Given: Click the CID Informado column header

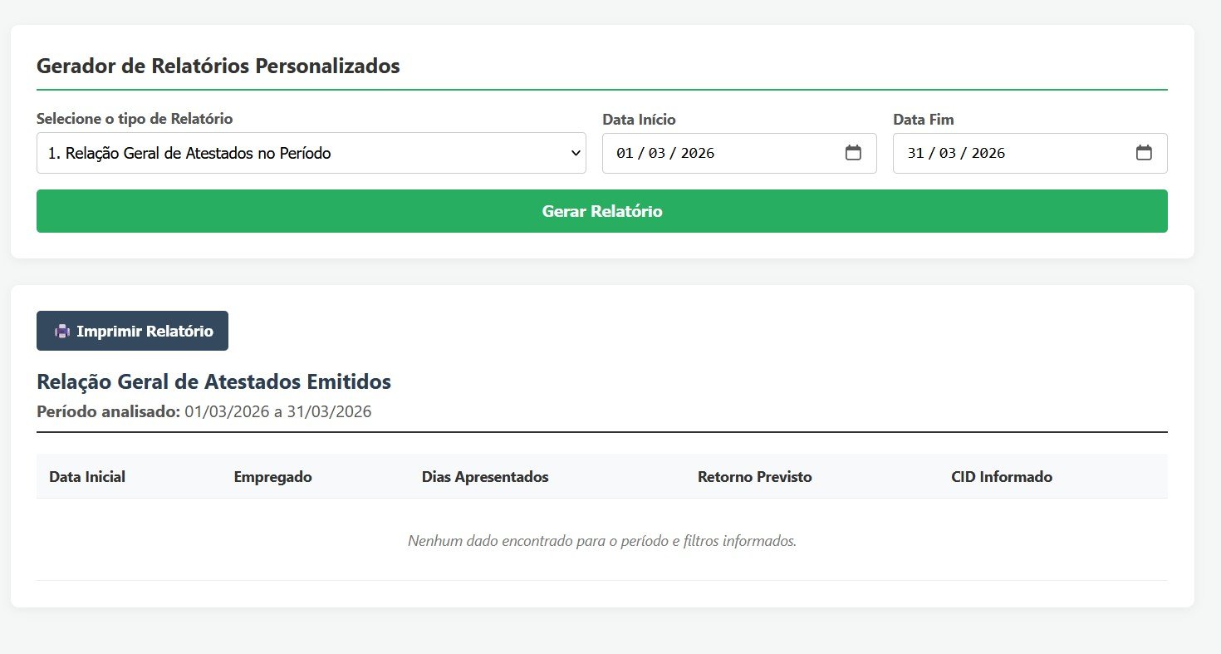Looking at the screenshot, I should pos(1002,476).
